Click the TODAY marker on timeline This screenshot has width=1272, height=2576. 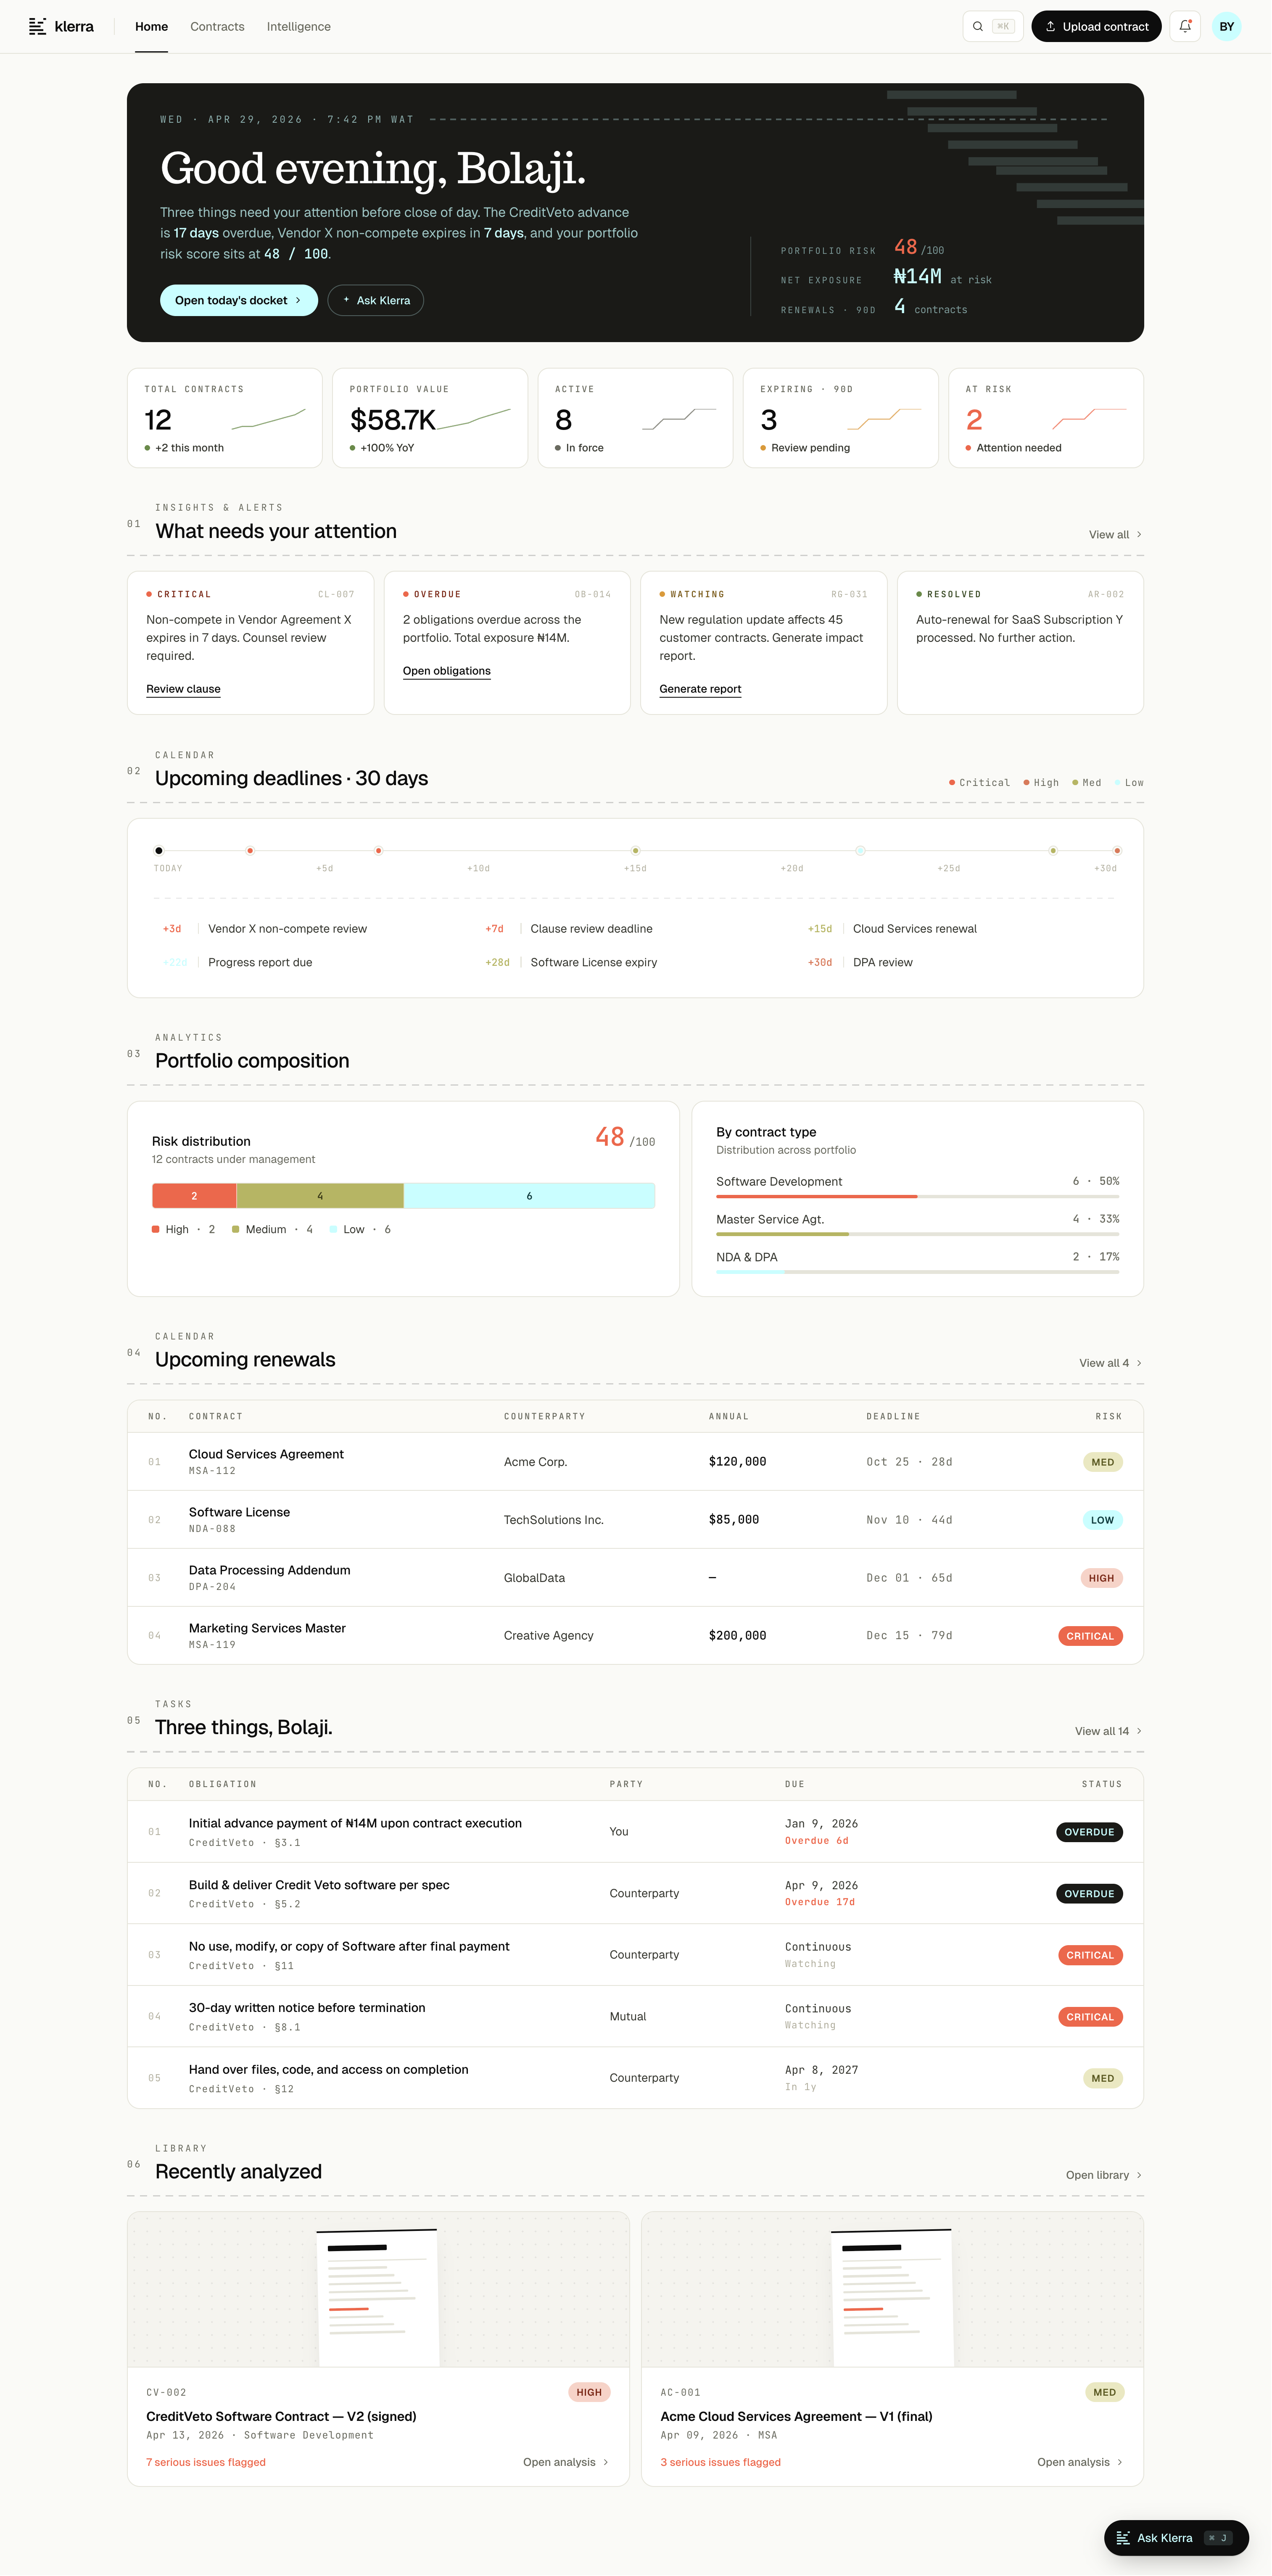159,851
